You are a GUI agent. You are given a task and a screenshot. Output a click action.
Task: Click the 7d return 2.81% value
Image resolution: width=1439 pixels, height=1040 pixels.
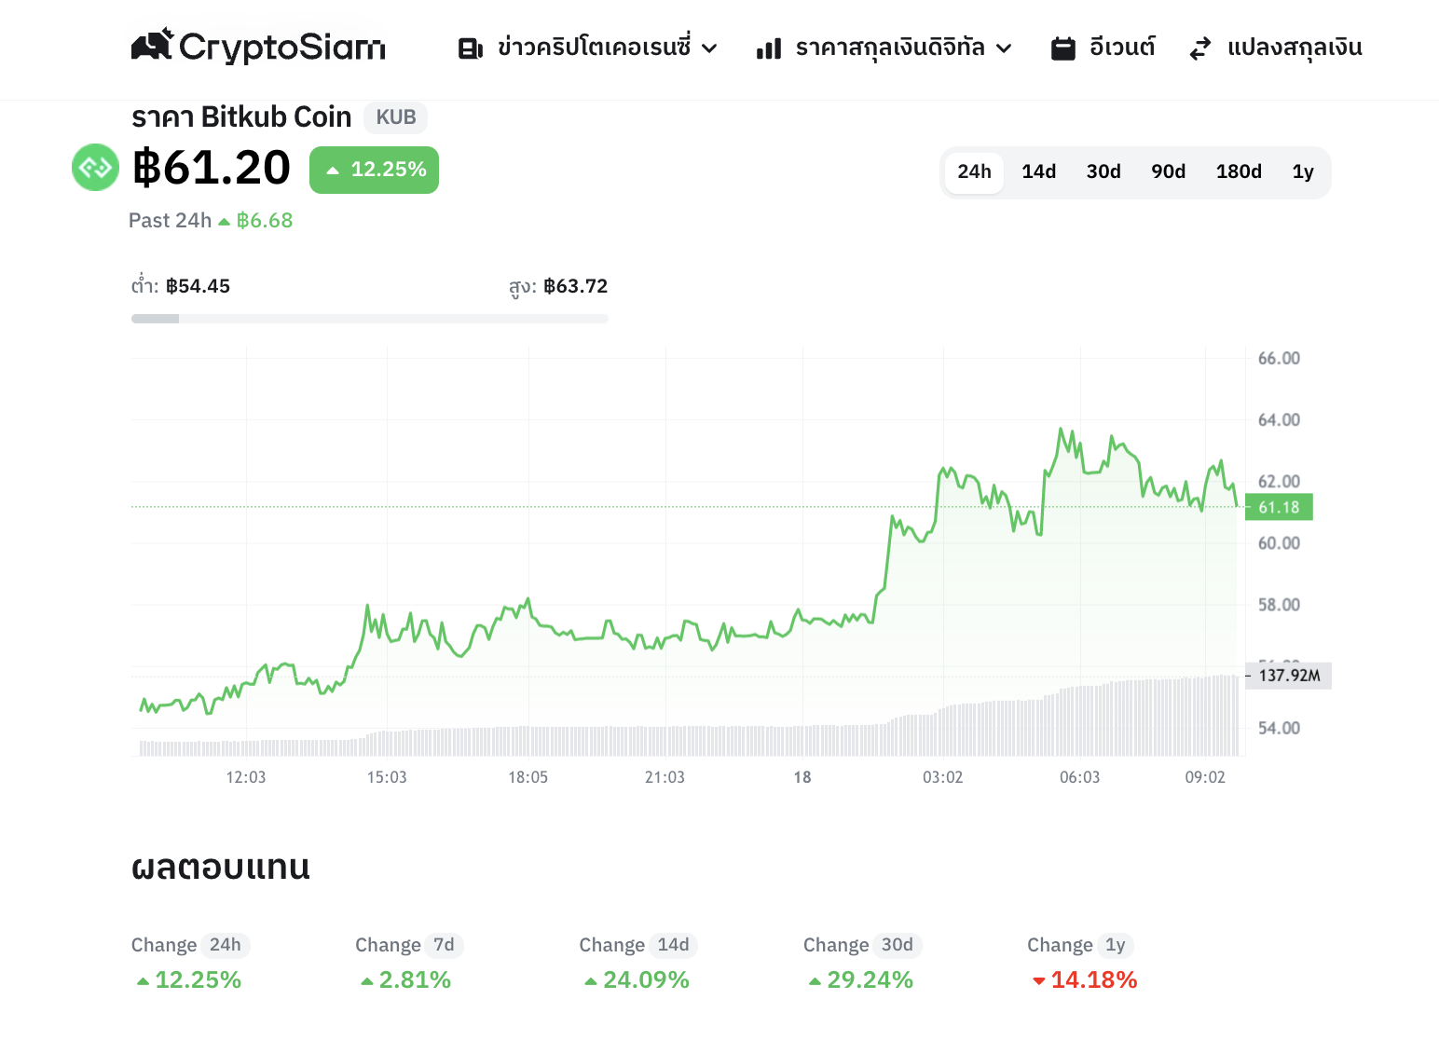tap(406, 980)
